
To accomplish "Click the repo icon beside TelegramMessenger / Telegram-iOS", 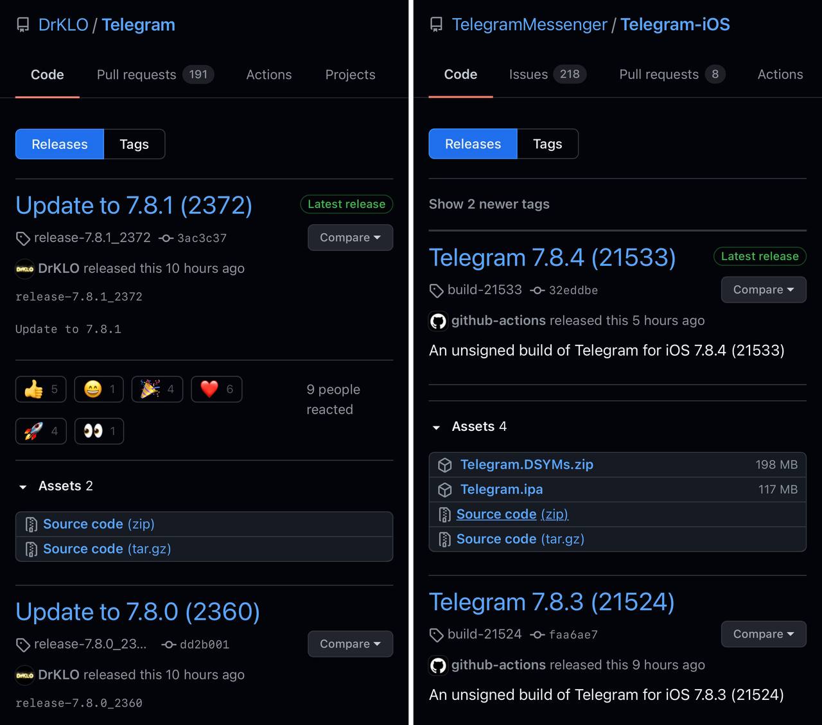I will click(436, 25).
